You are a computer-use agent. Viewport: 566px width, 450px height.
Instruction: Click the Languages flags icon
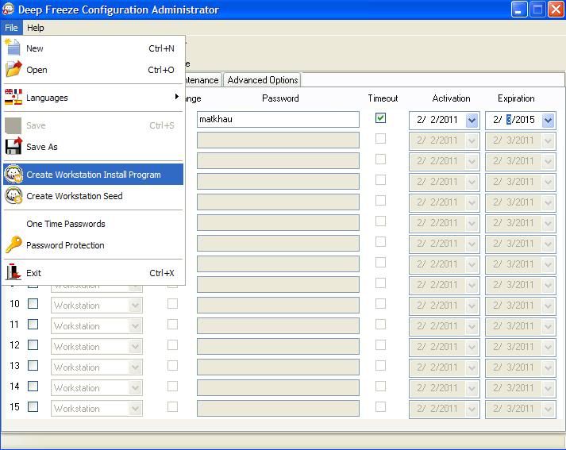tap(13, 97)
